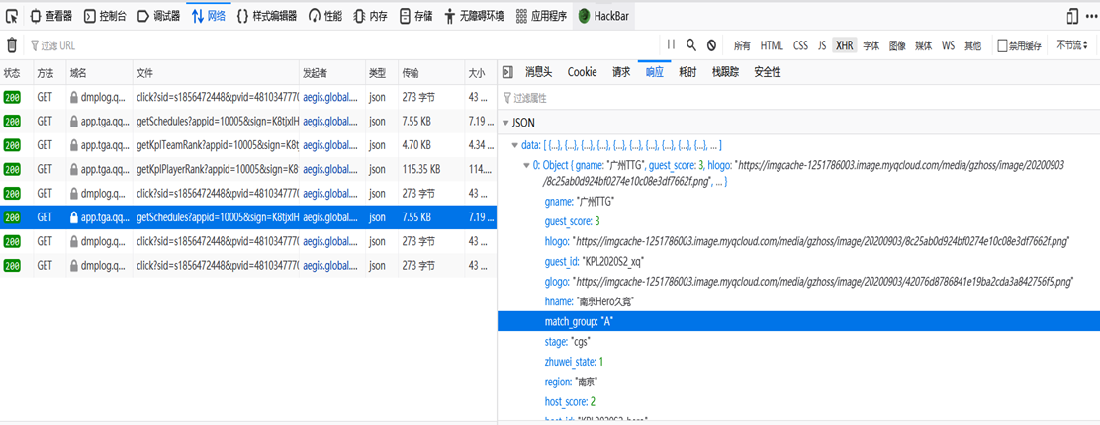1100x425 pixels.
Task: Select the region: "南京" property row
Action: tap(798, 382)
